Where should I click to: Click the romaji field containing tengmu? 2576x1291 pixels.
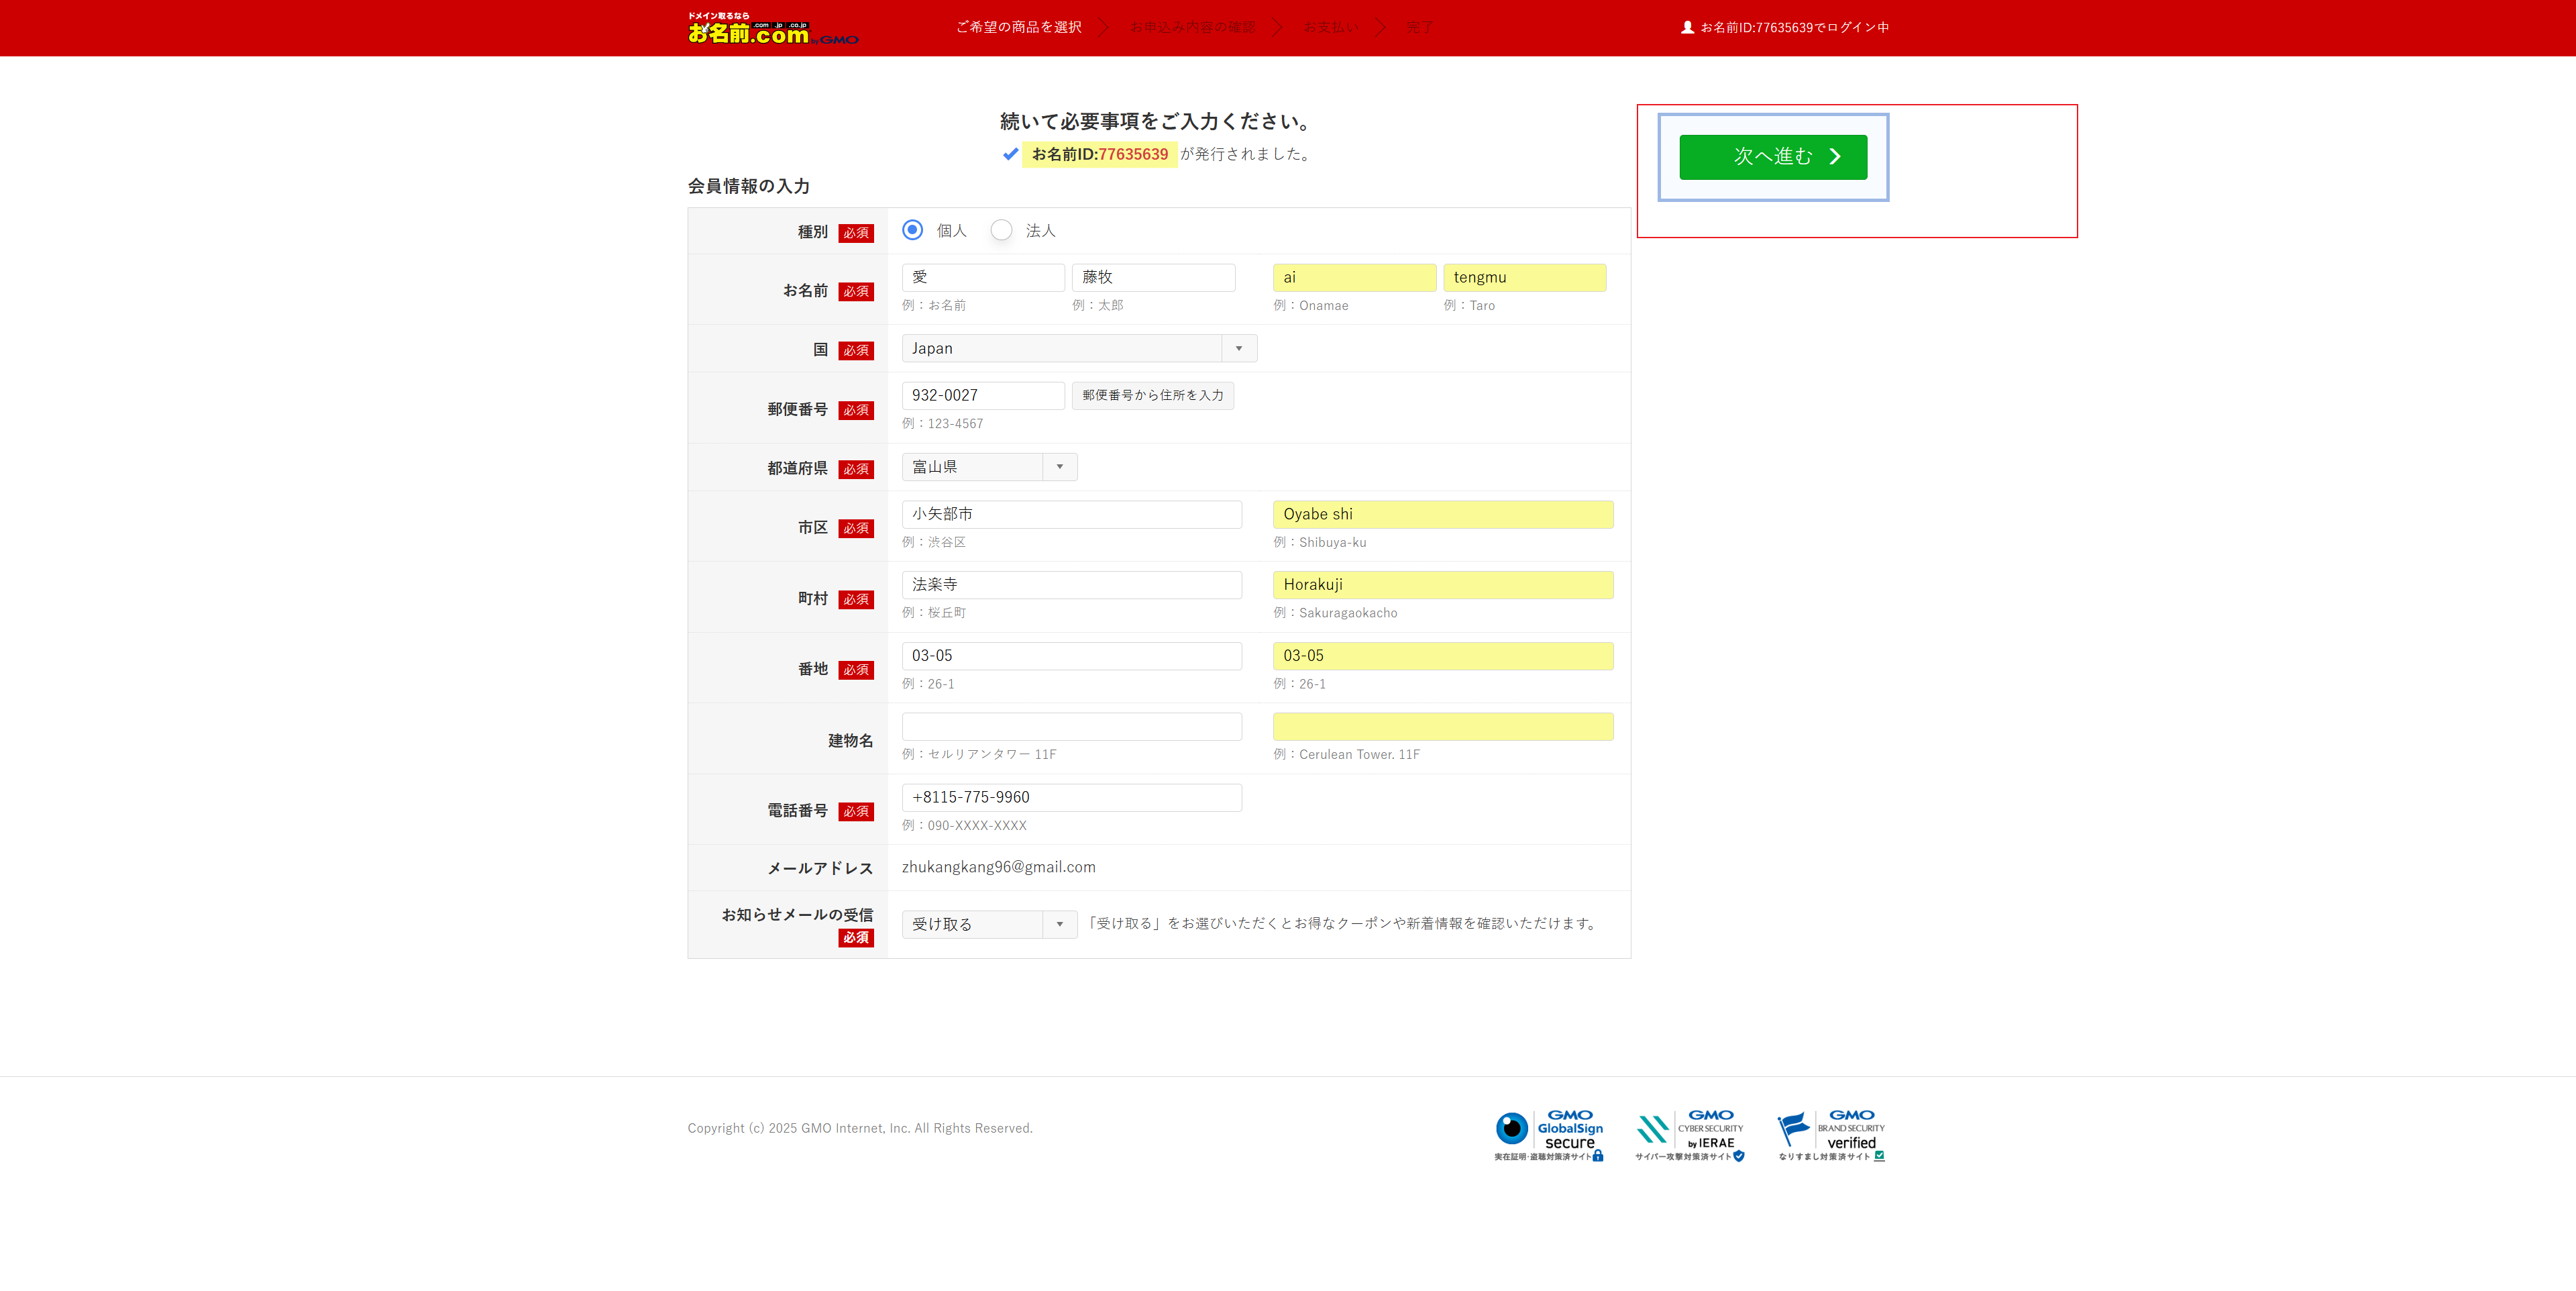(1524, 277)
